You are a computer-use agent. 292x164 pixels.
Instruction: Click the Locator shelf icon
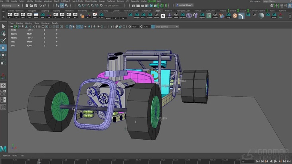tap(169, 16)
